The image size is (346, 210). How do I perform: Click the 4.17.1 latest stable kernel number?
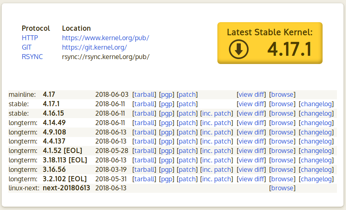[x=289, y=49]
